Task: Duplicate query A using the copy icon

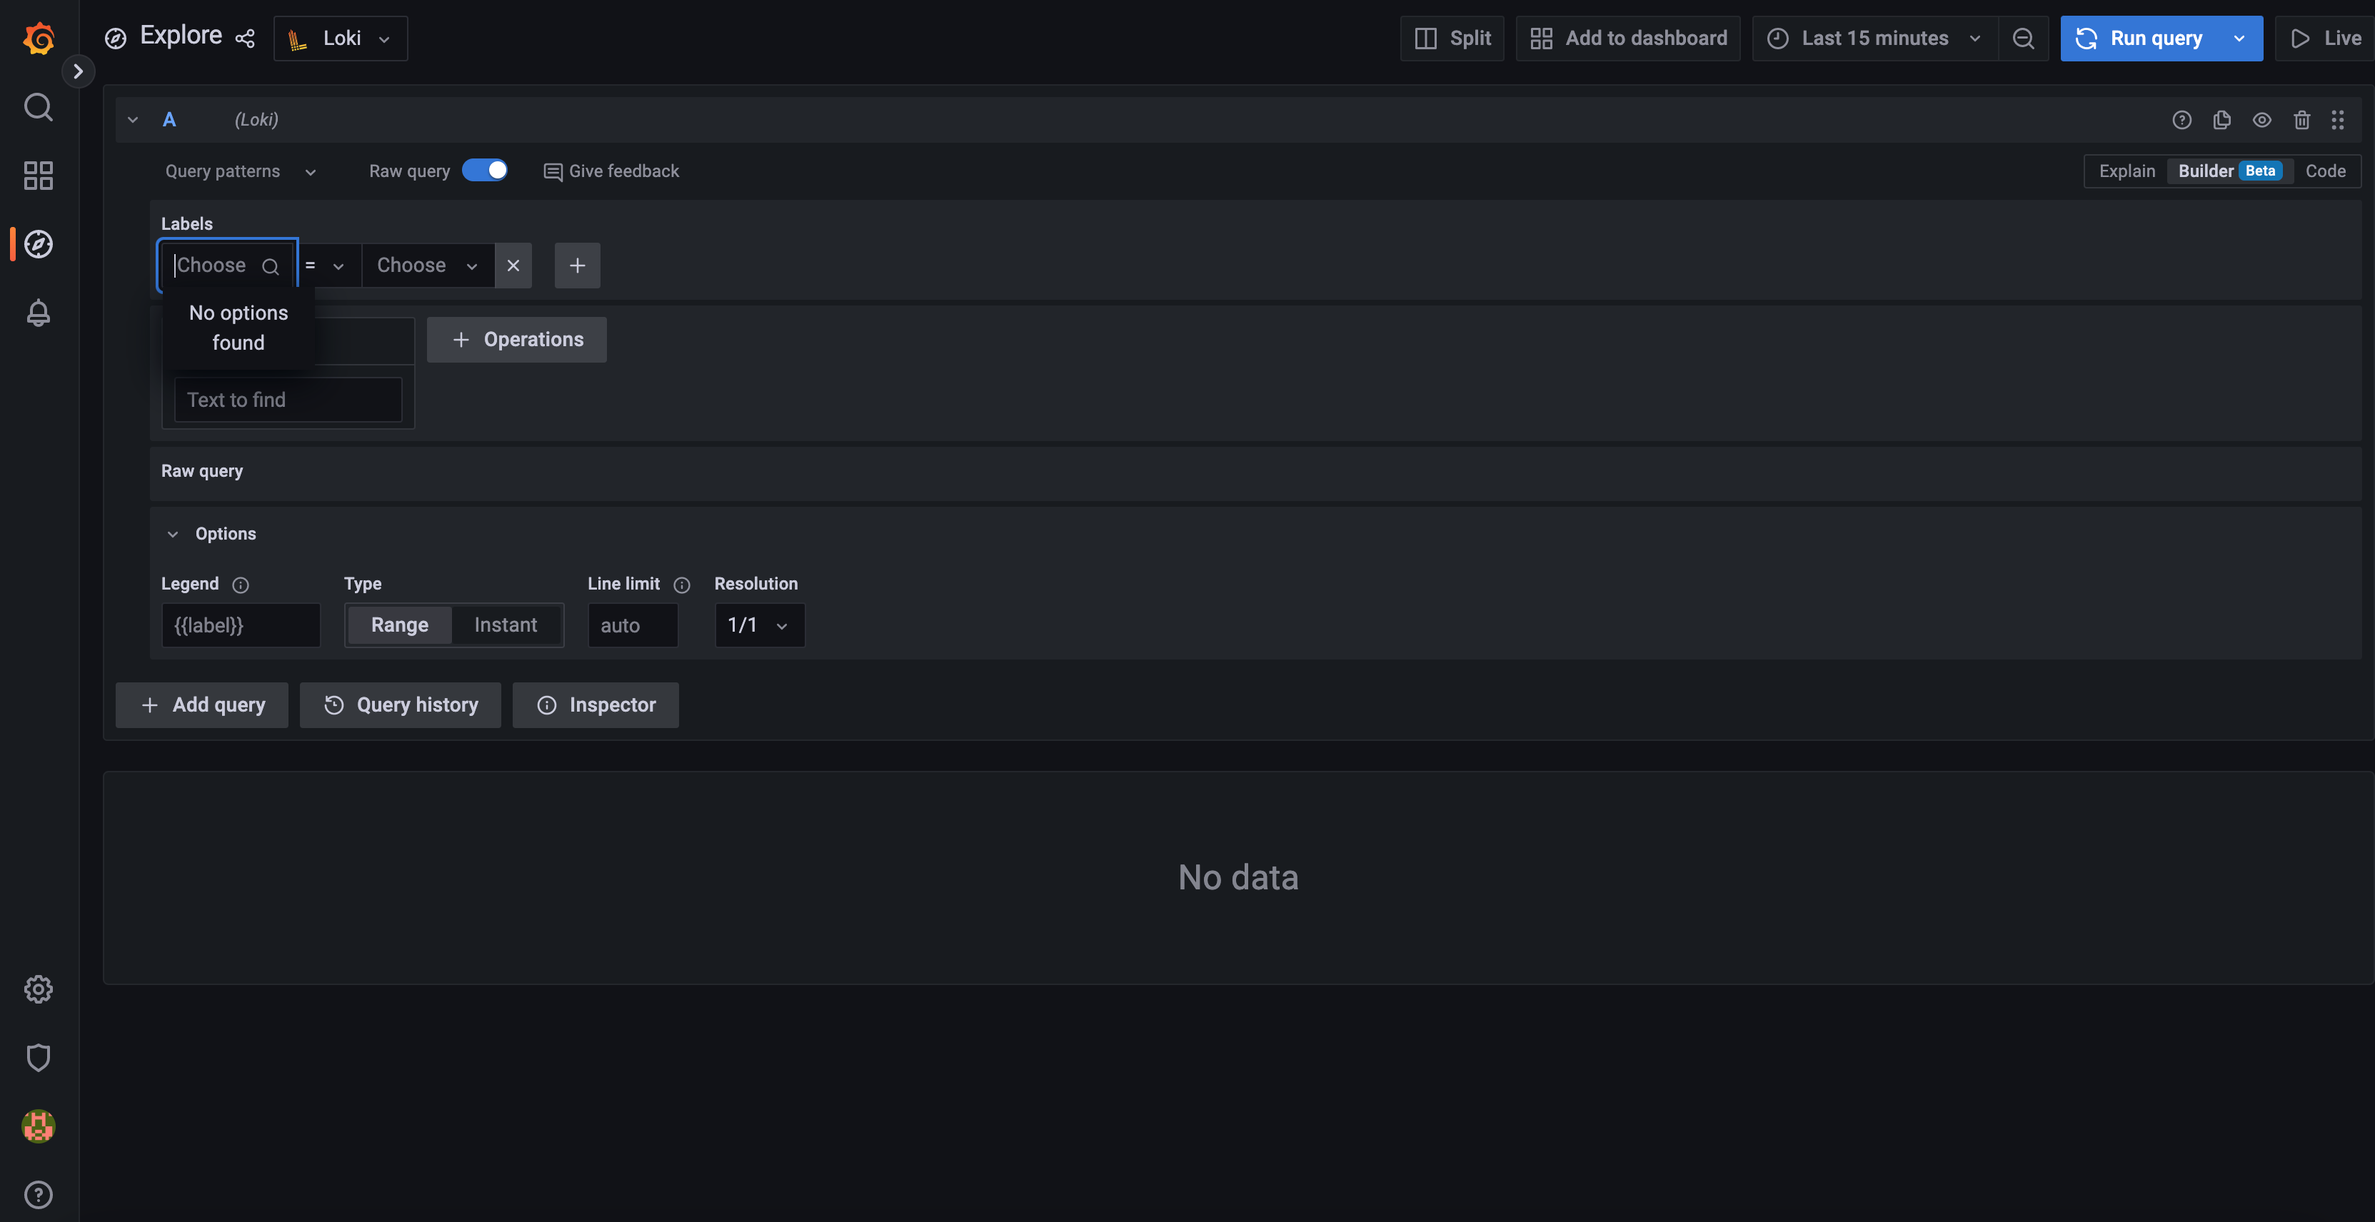Action: (2222, 120)
